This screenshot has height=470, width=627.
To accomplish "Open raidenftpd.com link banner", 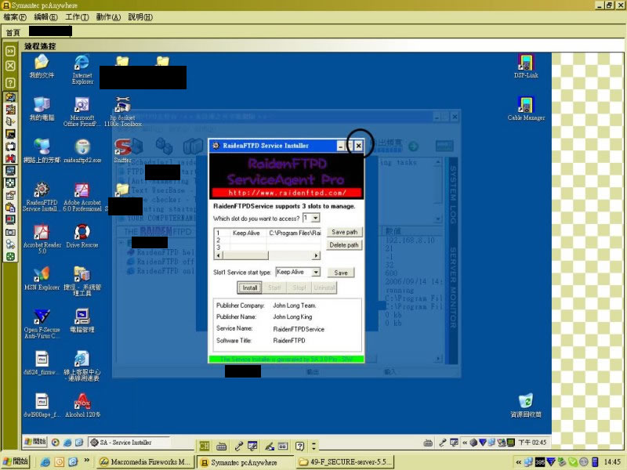I will tap(287, 193).
